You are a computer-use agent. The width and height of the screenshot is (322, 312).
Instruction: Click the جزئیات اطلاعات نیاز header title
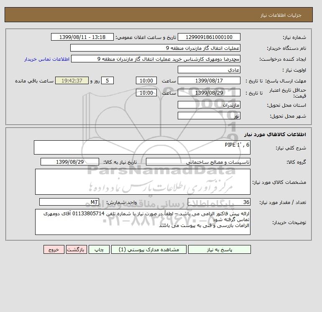coord(281,15)
